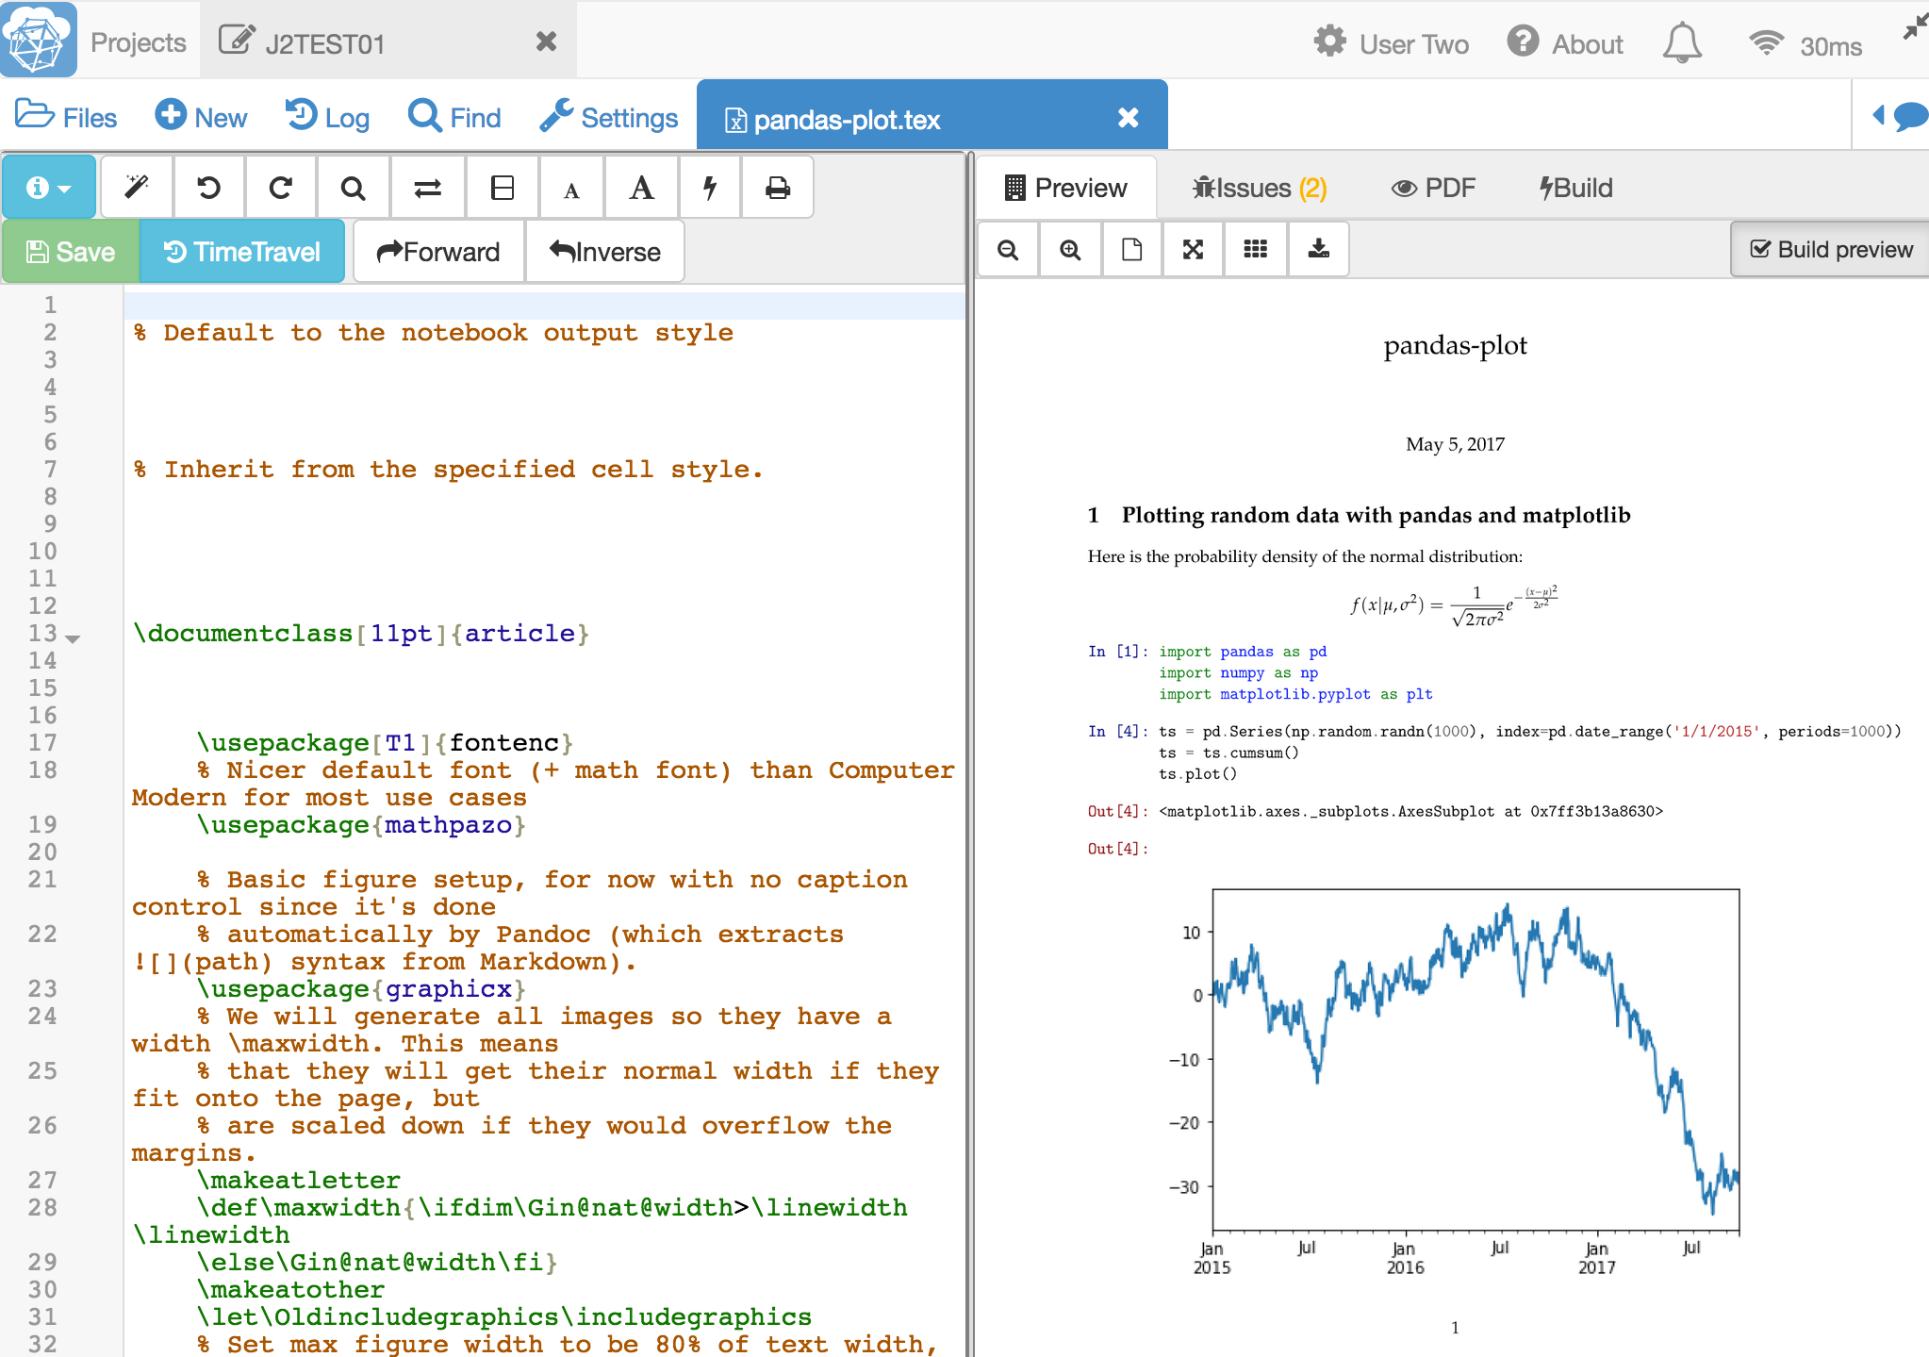Increase font size with large A icon
Image resolution: width=1929 pixels, height=1357 pixels.
[x=641, y=188]
